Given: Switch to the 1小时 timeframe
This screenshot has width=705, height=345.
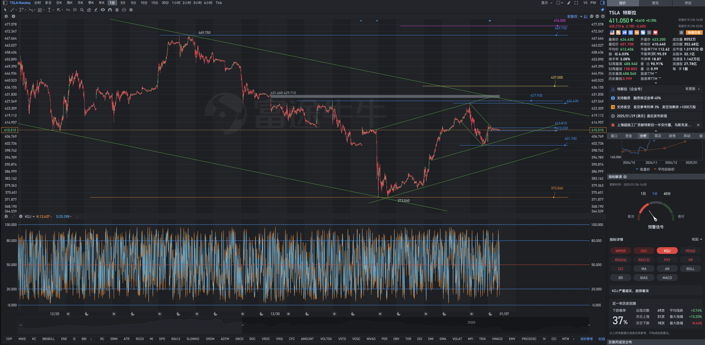Looking at the screenshot, I should pos(176,3).
